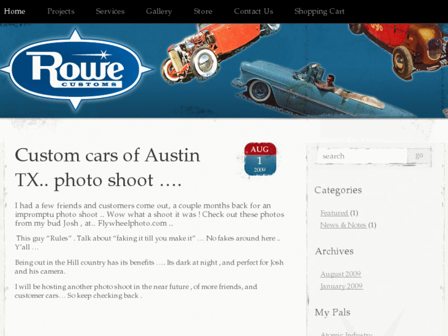Open the Home menu item

point(15,11)
